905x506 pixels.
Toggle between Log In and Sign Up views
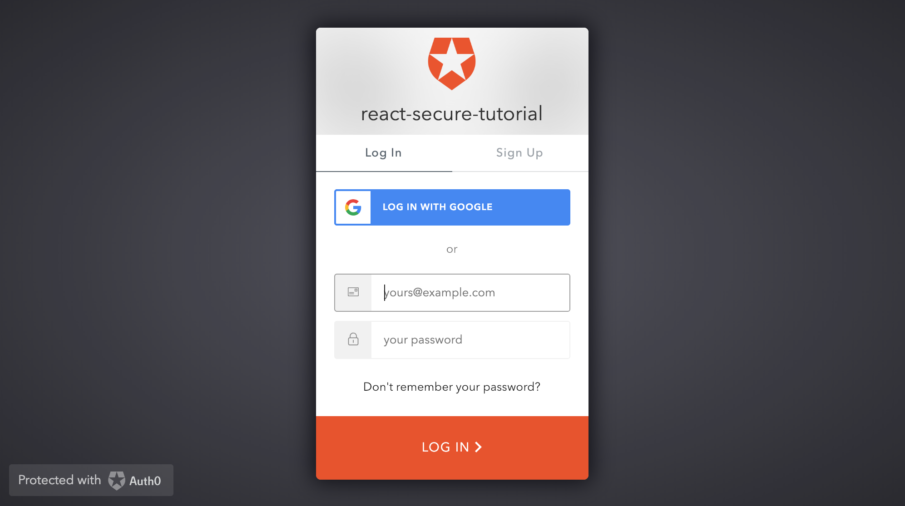[x=519, y=153]
